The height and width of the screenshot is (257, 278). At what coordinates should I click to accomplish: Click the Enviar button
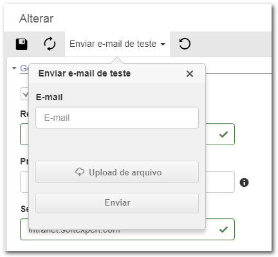[x=117, y=203]
